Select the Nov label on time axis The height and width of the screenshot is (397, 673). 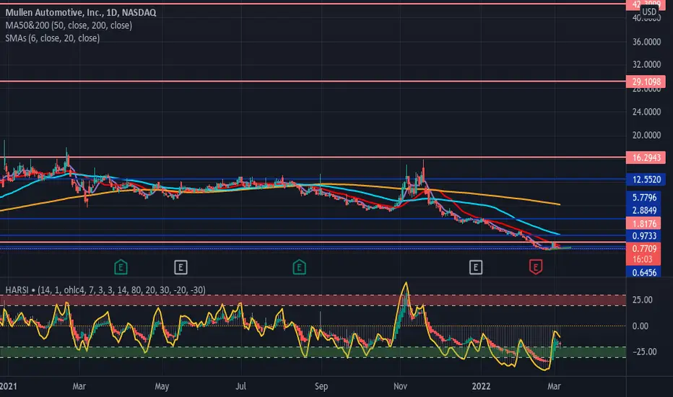tap(400, 386)
